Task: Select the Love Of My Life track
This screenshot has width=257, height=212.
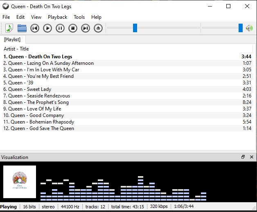Action: [x=127, y=109]
